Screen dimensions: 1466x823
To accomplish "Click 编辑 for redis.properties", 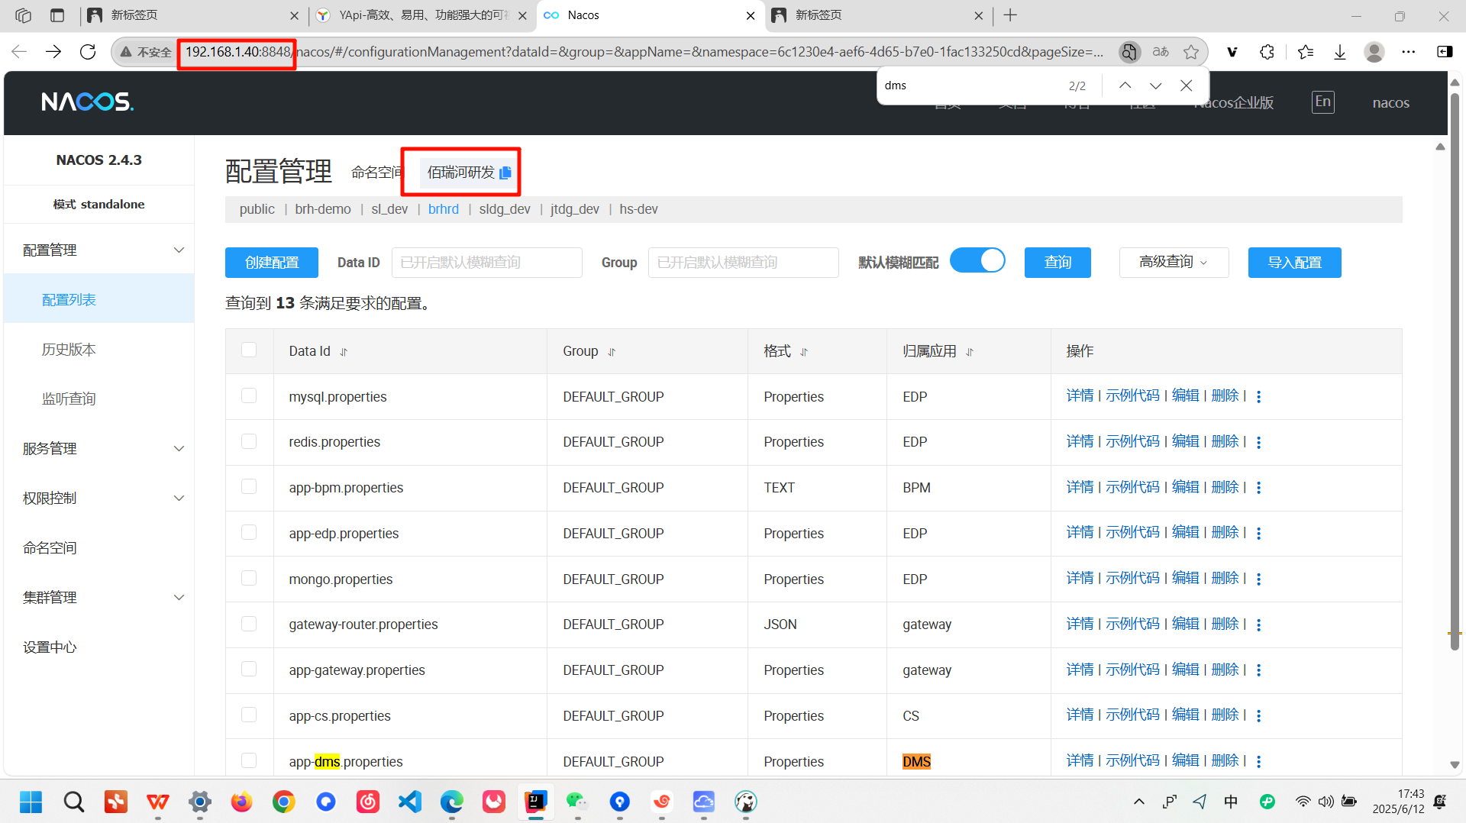I will (x=1185, y=441).
